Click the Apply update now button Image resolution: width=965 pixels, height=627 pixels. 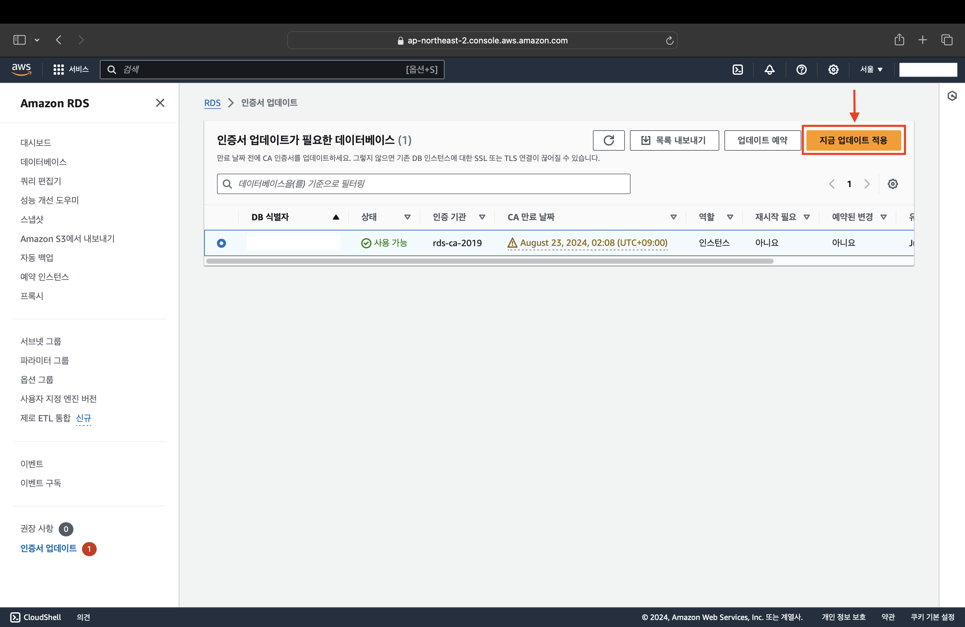[x=853, y=140]
